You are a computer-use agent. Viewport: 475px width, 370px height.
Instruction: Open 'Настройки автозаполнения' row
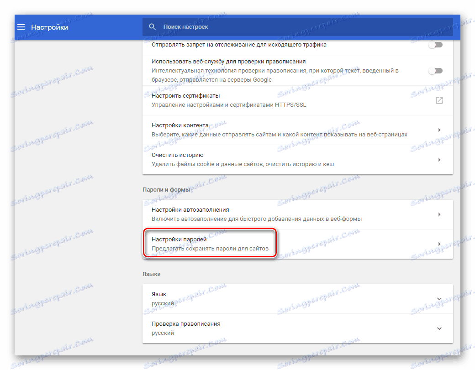pyautogui.click(x=297, y=214)
